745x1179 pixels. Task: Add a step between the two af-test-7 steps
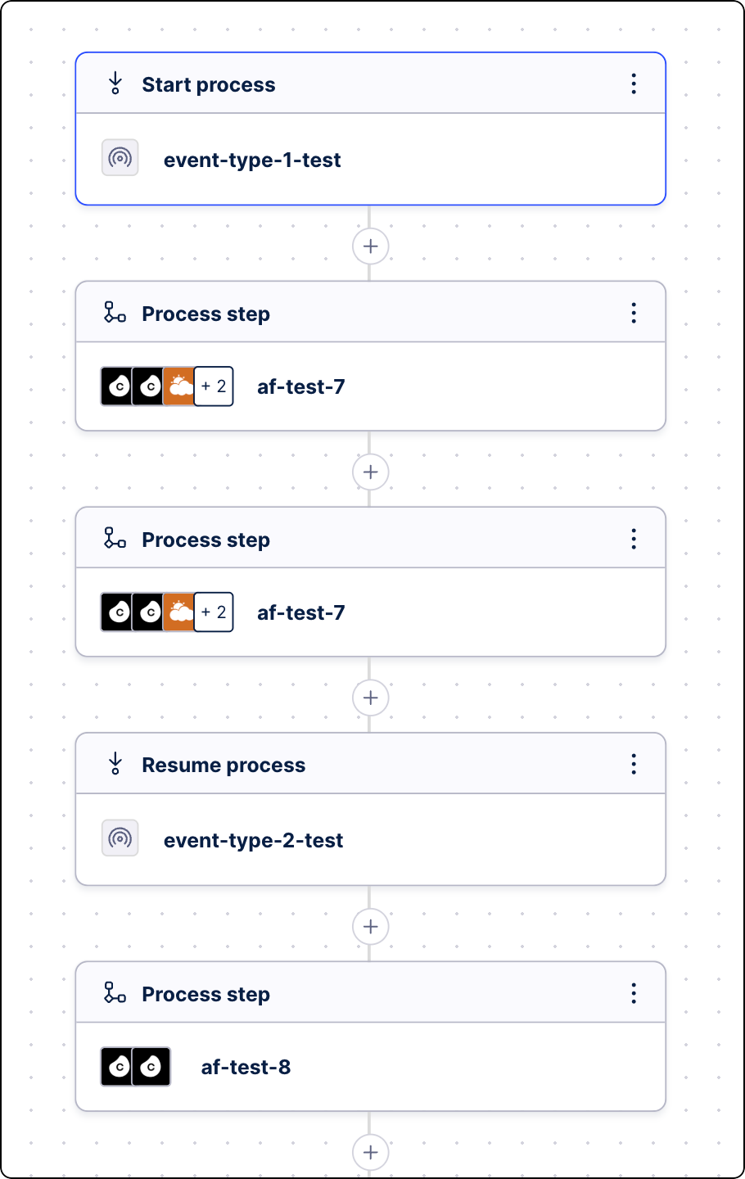pyautogui.click(x=370, y=472)
